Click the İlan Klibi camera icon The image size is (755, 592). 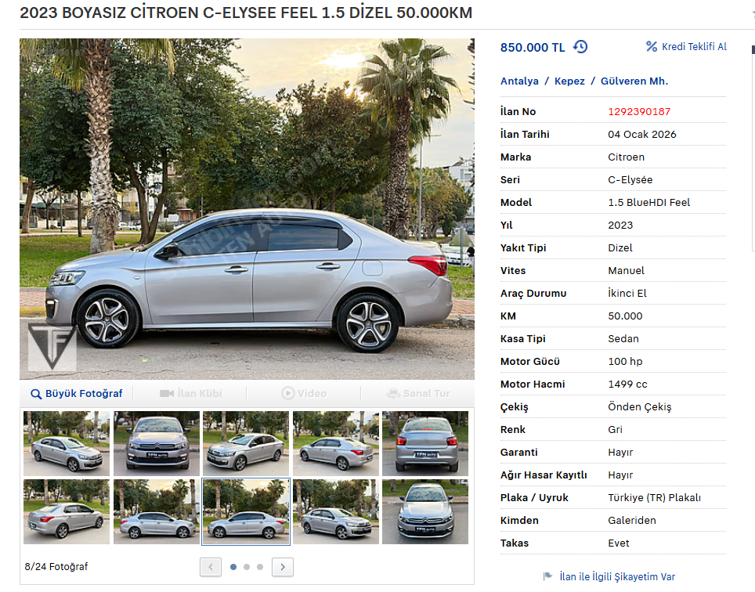point(167,394)
